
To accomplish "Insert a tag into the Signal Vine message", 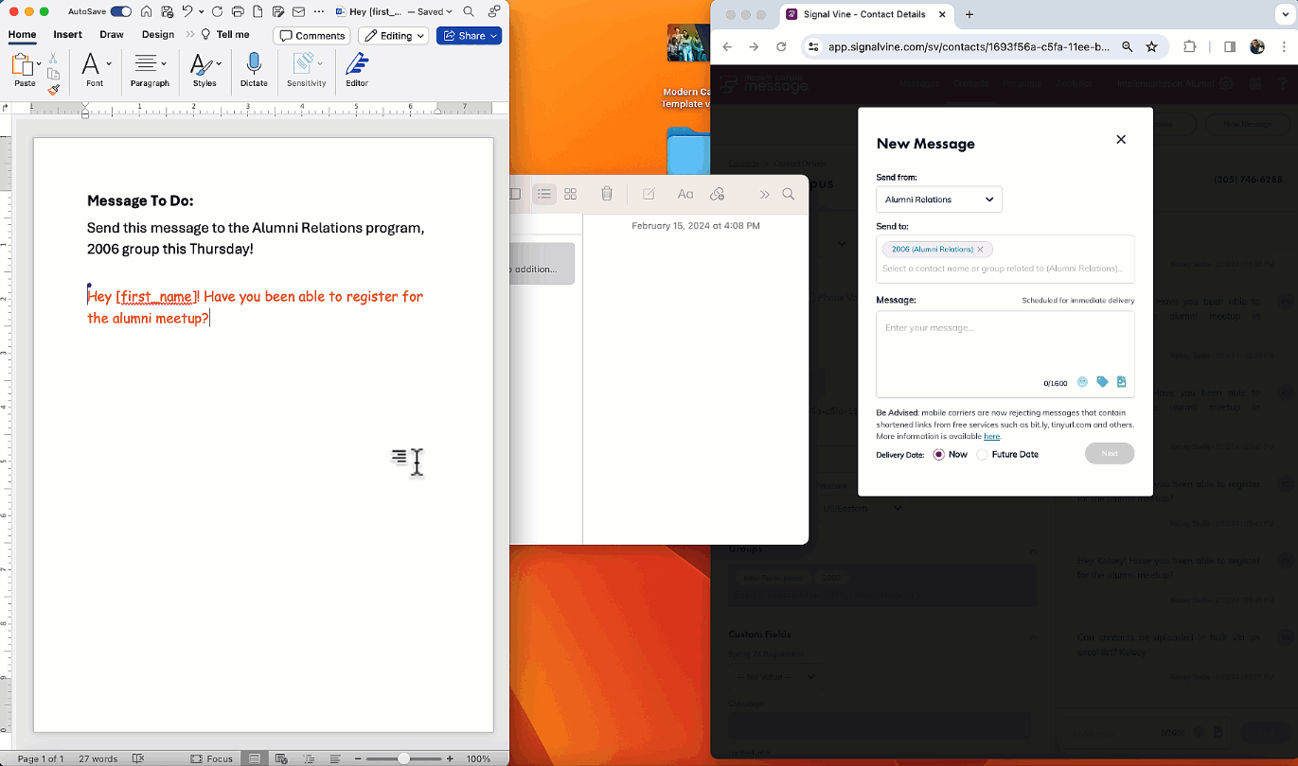I will 1102,382.
